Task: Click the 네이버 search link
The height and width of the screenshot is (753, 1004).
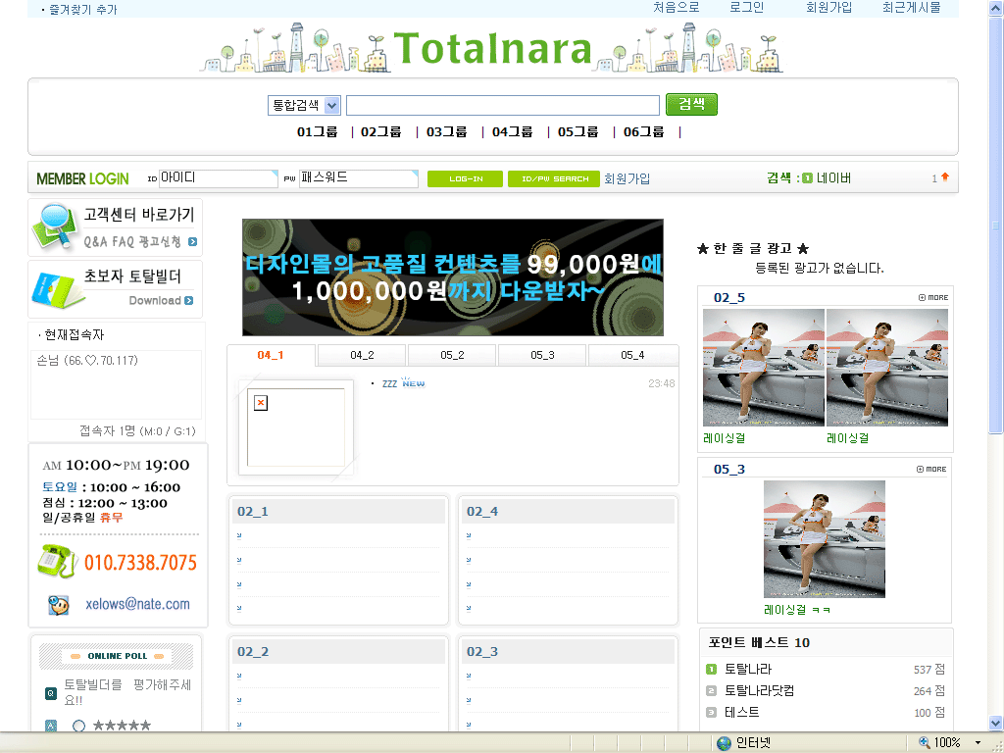Action: (833, 178)
